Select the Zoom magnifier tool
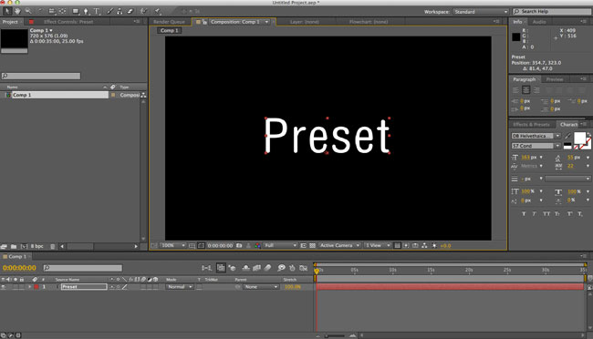593x339 pixels. click(28, 11)
